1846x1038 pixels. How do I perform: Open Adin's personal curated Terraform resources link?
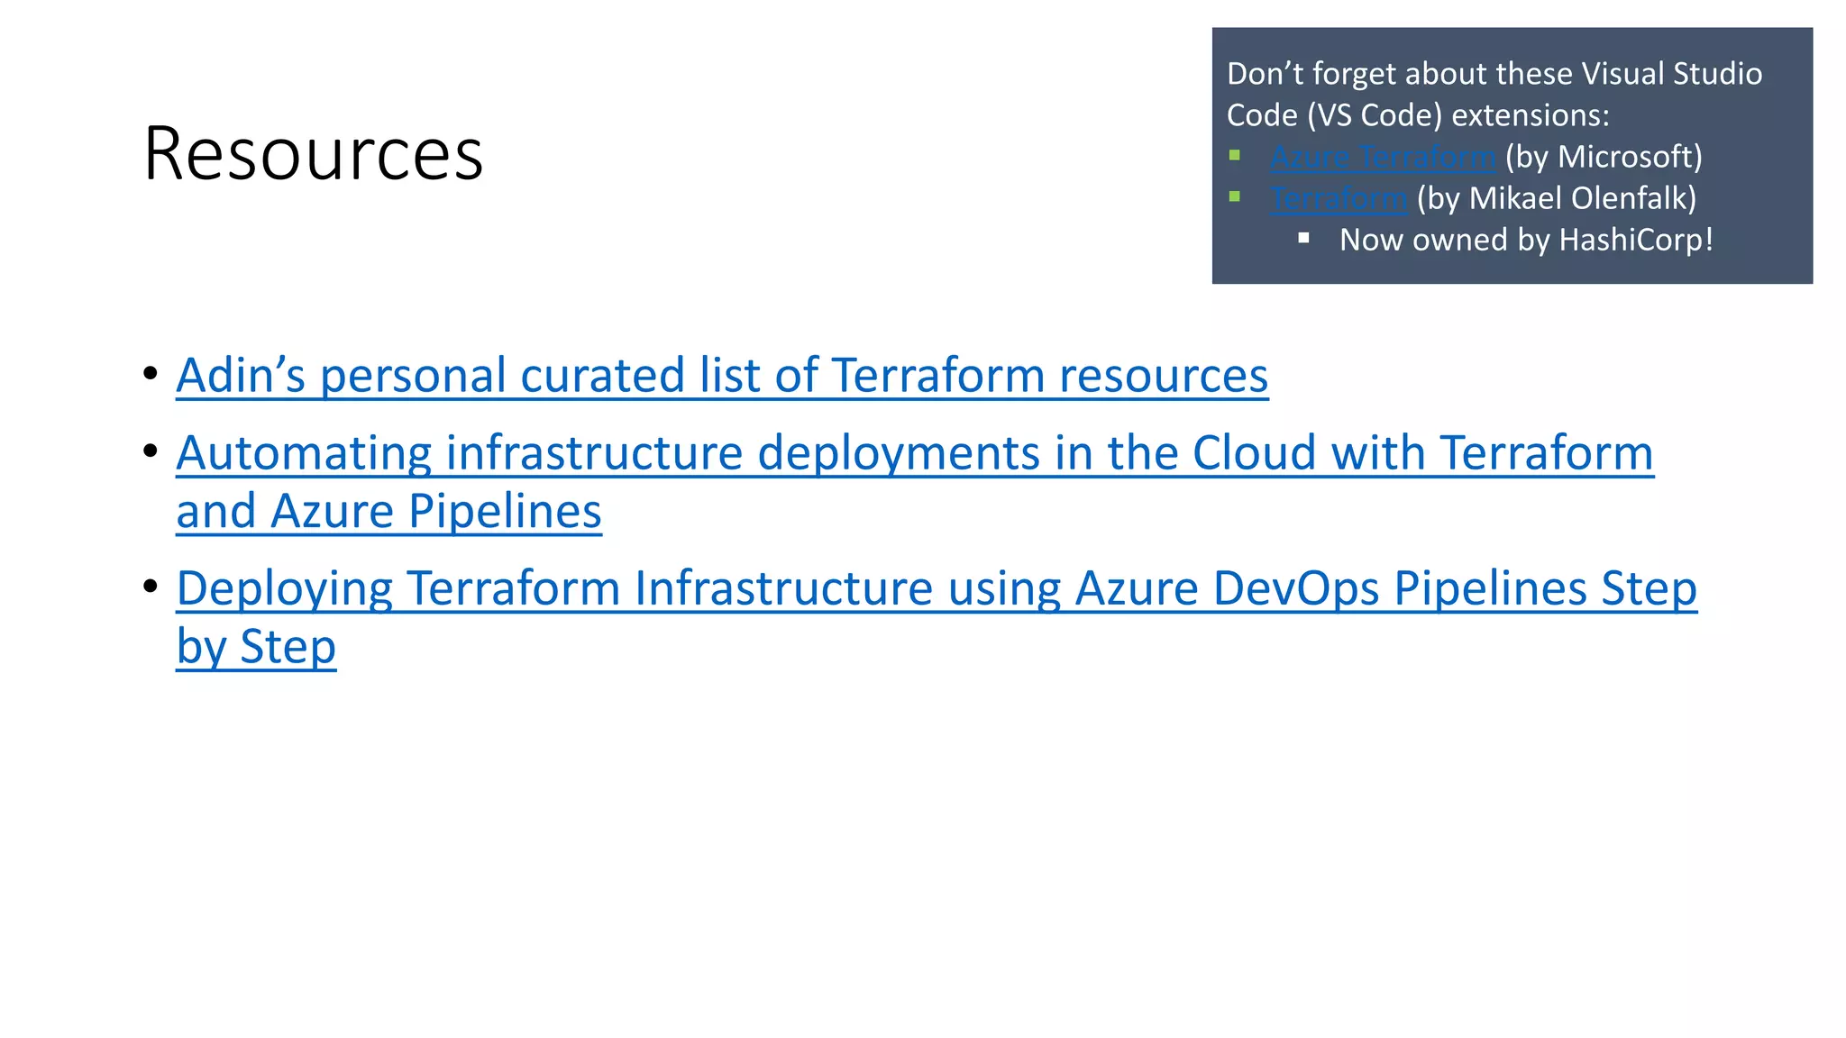(722, 375)
